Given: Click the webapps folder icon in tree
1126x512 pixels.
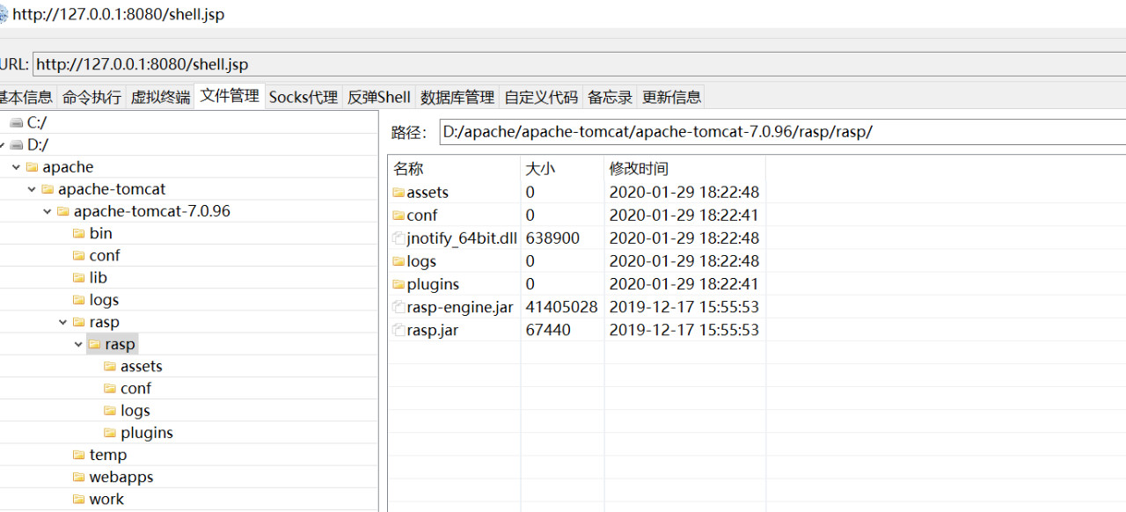Looking at the screenshot, I should tap(79, 478).
